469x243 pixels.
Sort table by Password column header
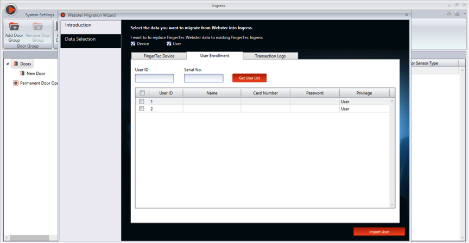pyautogui.click(x=315, y=93)
